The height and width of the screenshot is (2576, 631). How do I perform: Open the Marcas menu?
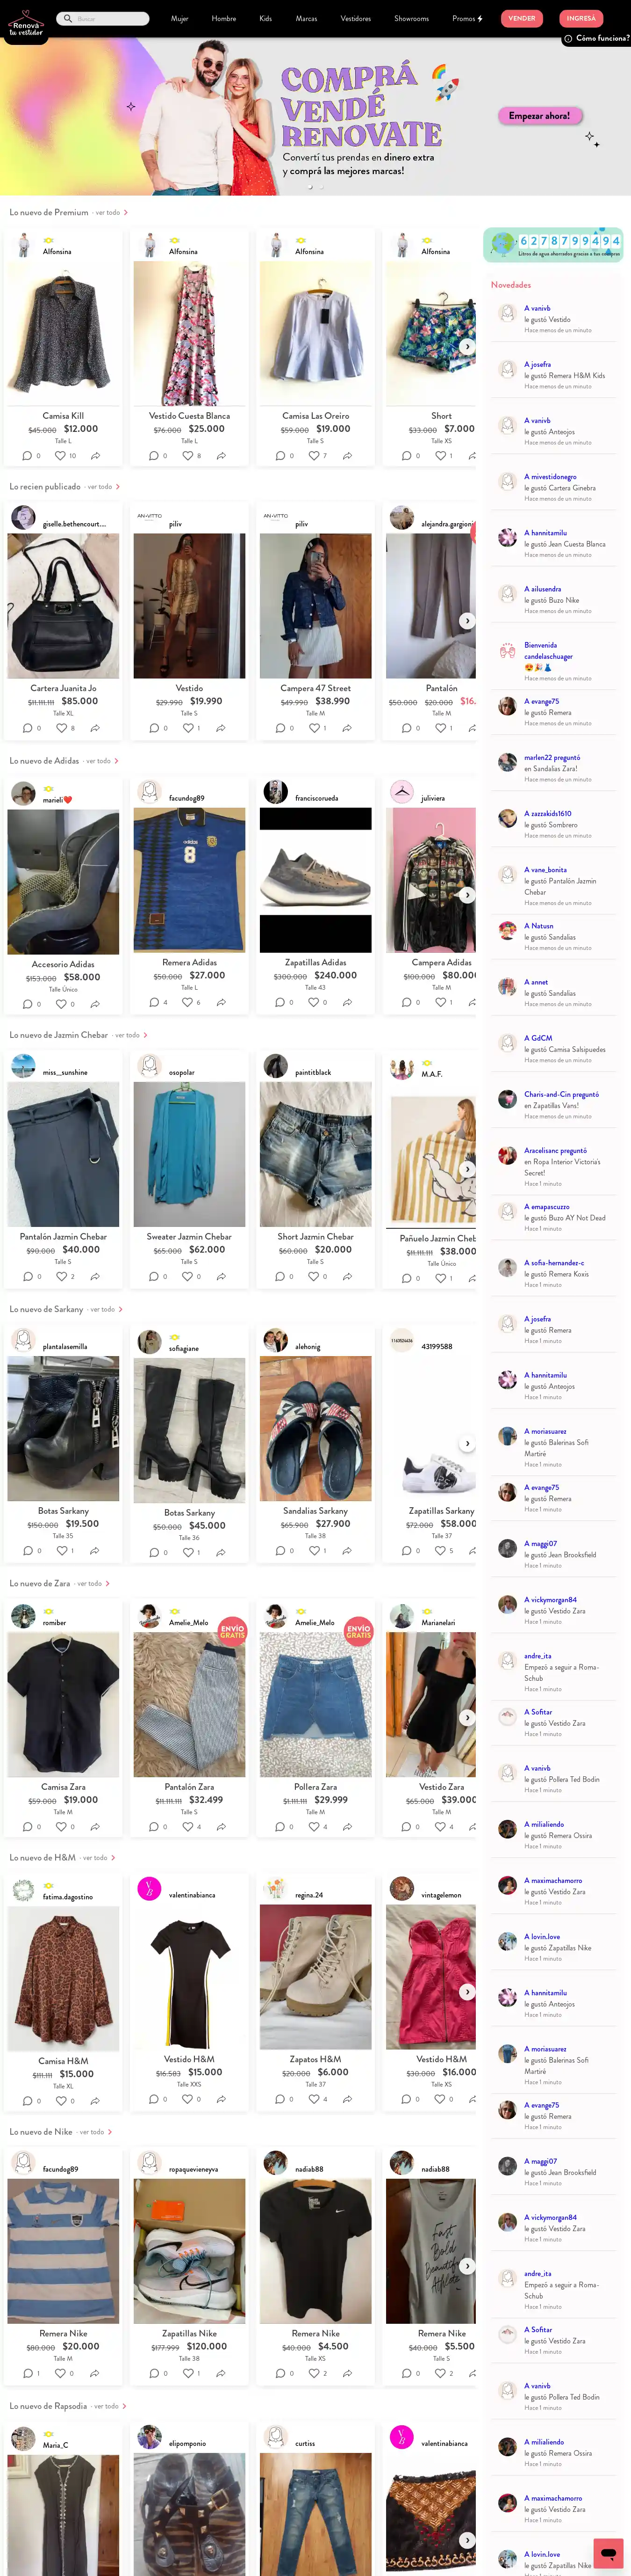[x=307, y=18]
